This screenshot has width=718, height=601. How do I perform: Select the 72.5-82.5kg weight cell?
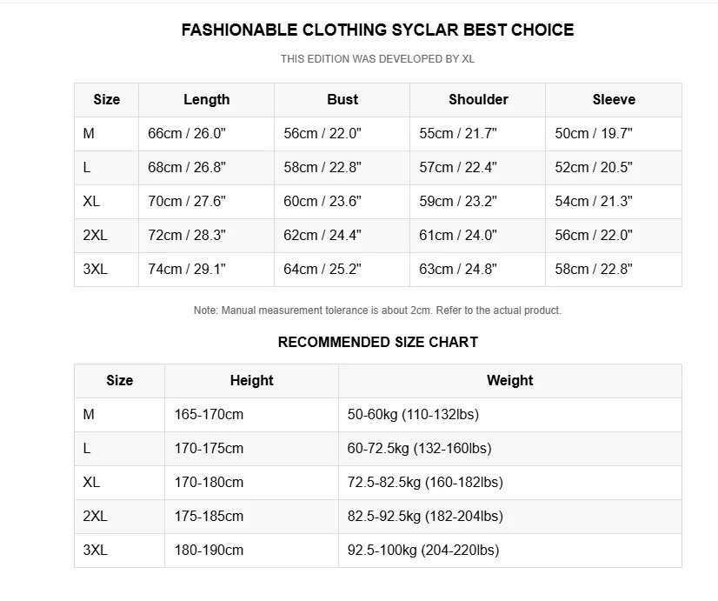coord(510,483)
